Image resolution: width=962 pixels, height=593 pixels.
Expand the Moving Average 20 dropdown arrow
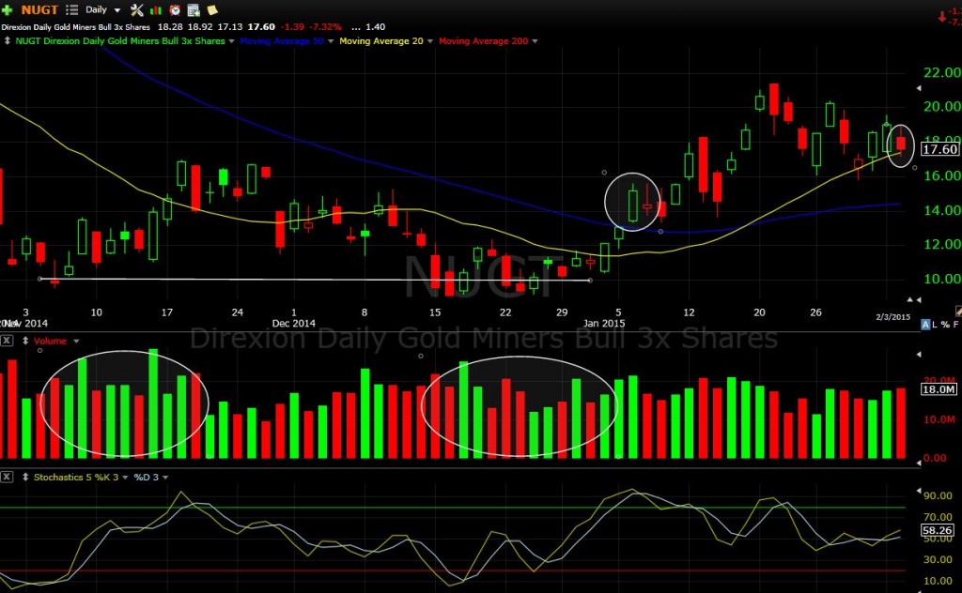coord(430,41)
